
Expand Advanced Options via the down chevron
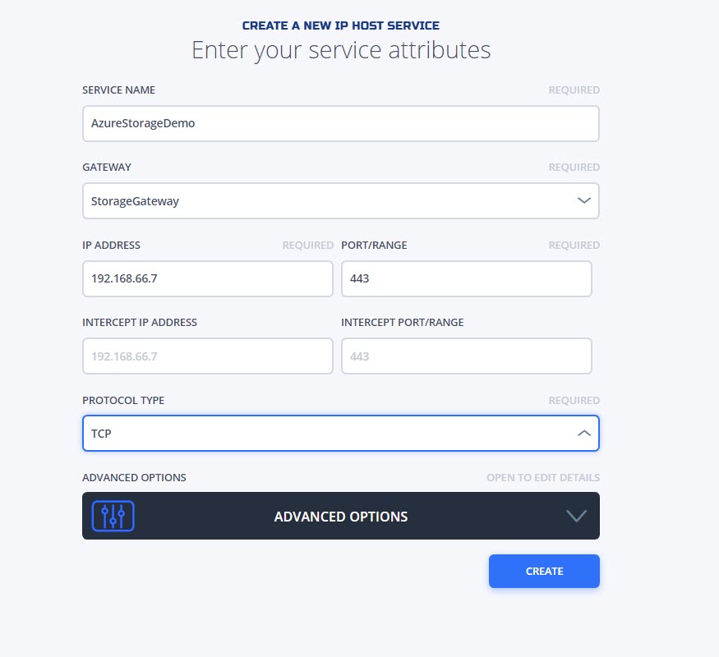576,516
